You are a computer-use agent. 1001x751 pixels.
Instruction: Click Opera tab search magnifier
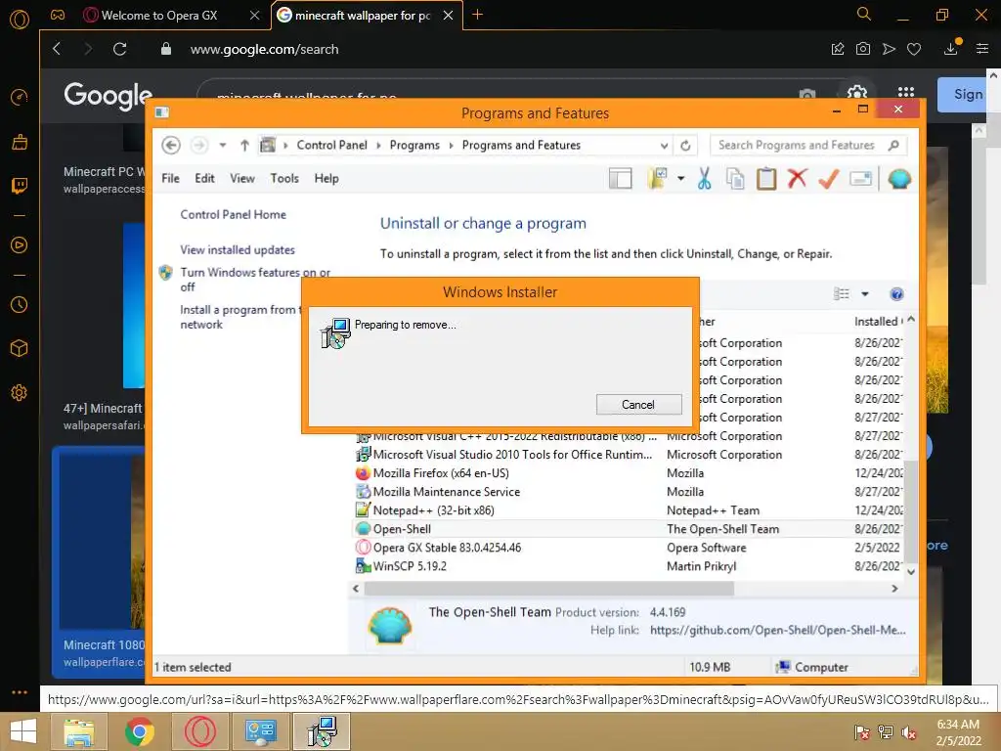click(864, 14)
